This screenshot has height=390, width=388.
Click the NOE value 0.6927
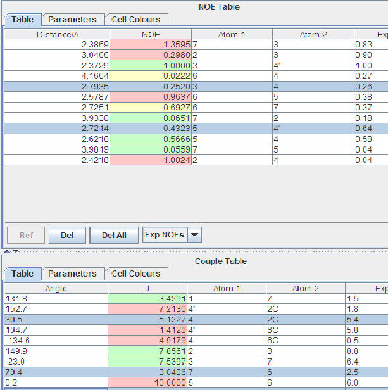point(151,107)
